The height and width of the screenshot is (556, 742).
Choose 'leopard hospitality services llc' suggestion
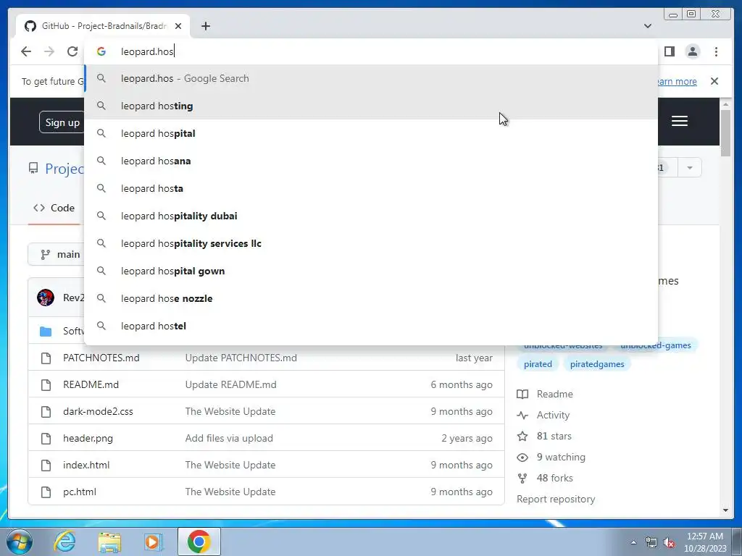point(371,243)
